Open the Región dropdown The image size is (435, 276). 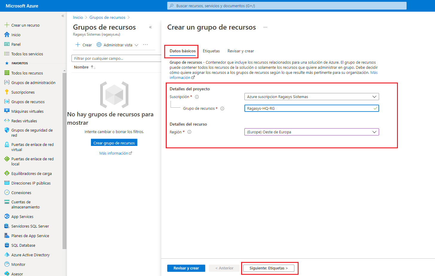311,132
